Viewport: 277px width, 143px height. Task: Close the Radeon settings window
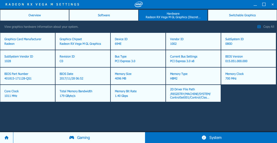(x=272, y=4)
